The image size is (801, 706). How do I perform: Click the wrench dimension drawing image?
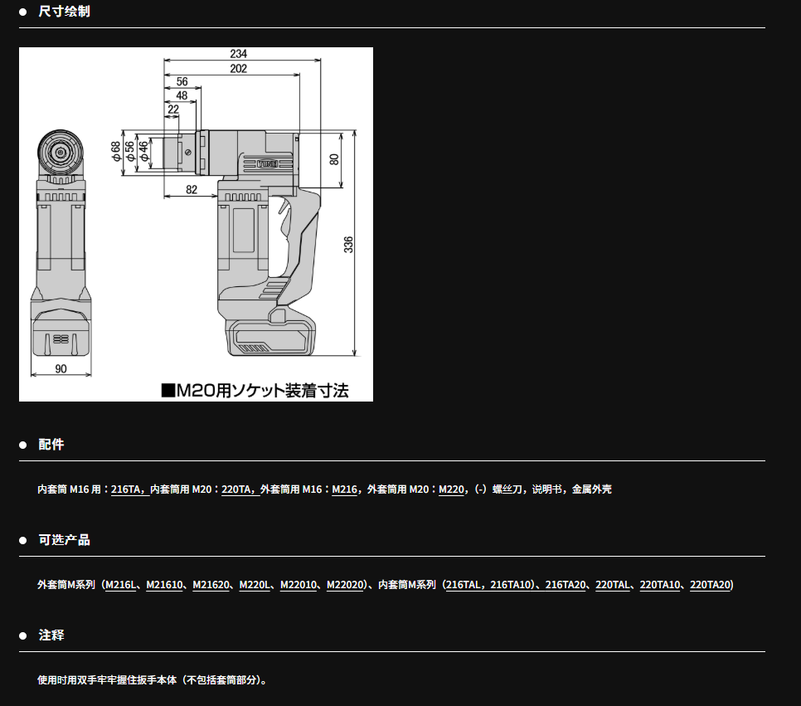pyautogui.click(x=196, y=224)
